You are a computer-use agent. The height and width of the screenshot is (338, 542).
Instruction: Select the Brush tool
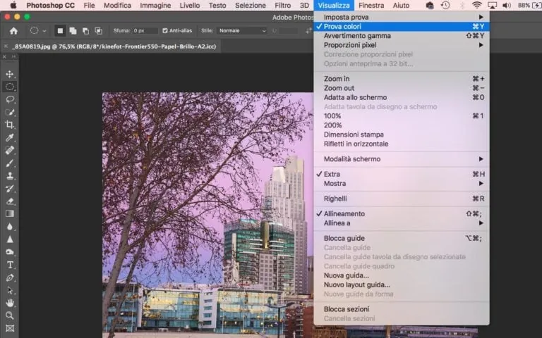pyautogui.click(x=10, y=163)
